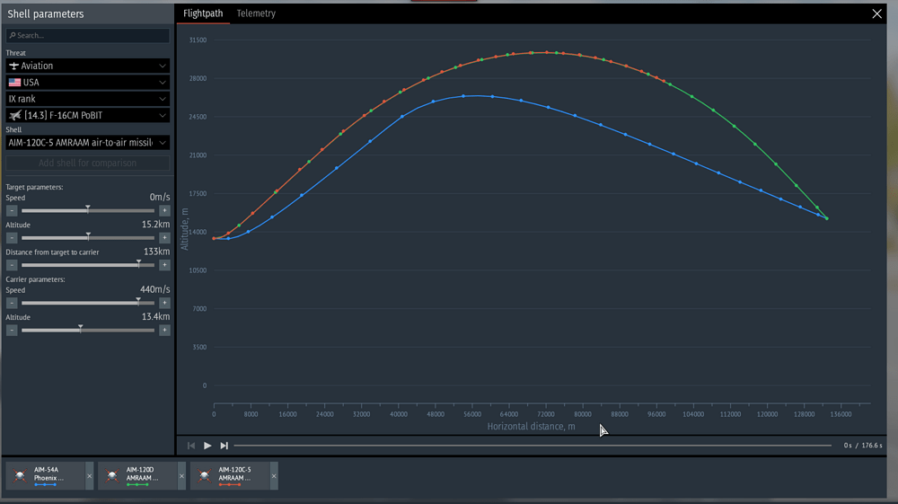The height and width of the screenshot is (504, 898).
Task: Click Add shell for comparison button
Action: click(88, 164)
